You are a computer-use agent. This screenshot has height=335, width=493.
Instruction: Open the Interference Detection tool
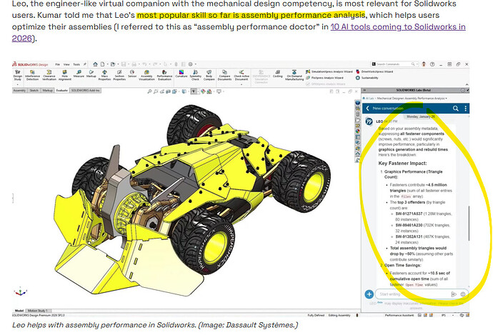[x=32, y=75]
